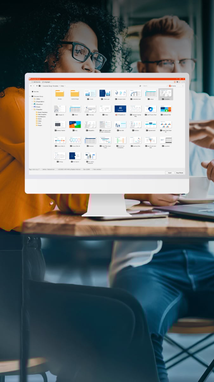
Task: Select the Icons folder in sidebar
Action: tap(40, 123)
